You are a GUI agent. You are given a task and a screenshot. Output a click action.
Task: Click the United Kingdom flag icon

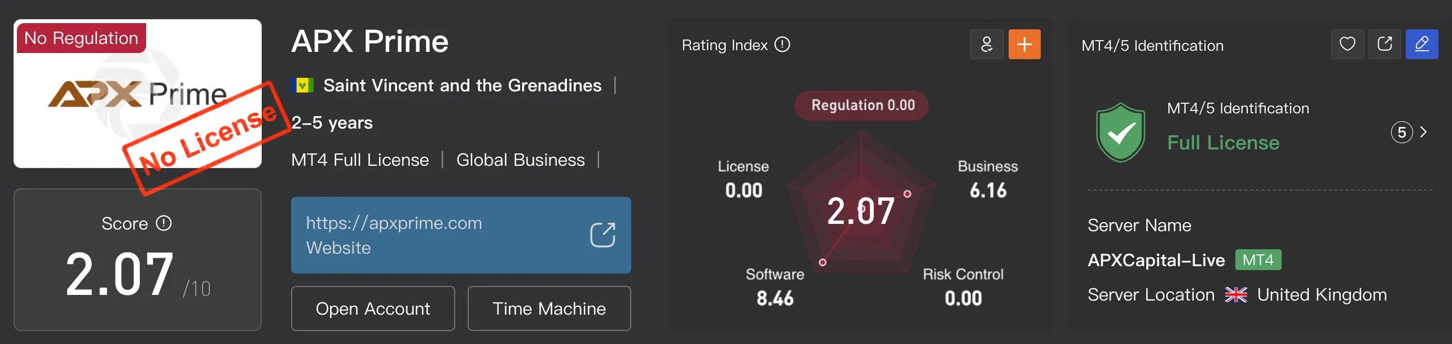(x=1236, y=295)
